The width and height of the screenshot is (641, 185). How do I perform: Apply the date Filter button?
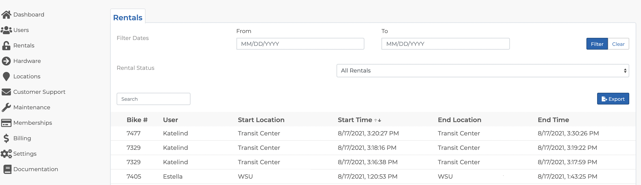(x=597, y=44)
